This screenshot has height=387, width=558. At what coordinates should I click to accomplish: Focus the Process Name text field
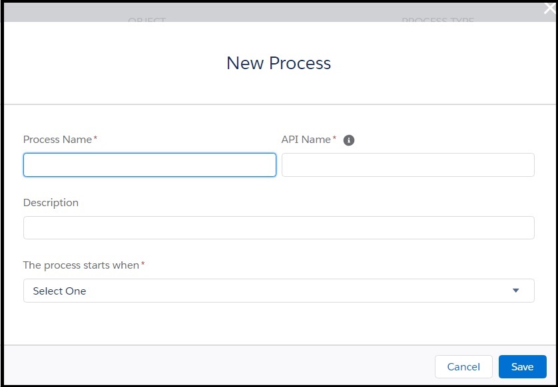[149, 165]
